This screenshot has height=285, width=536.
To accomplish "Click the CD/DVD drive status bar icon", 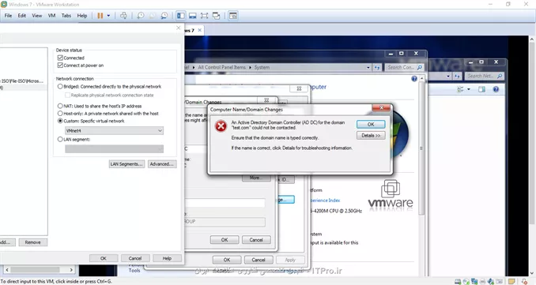I will pos(466,282).
